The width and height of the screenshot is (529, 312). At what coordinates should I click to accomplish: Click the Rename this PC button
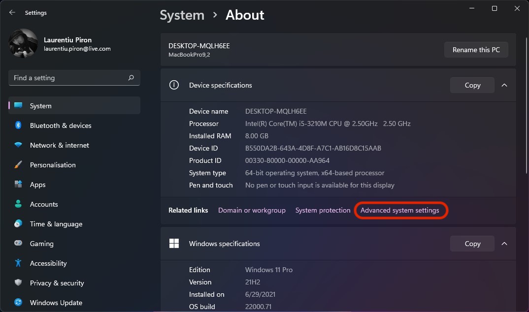[476, 50]
